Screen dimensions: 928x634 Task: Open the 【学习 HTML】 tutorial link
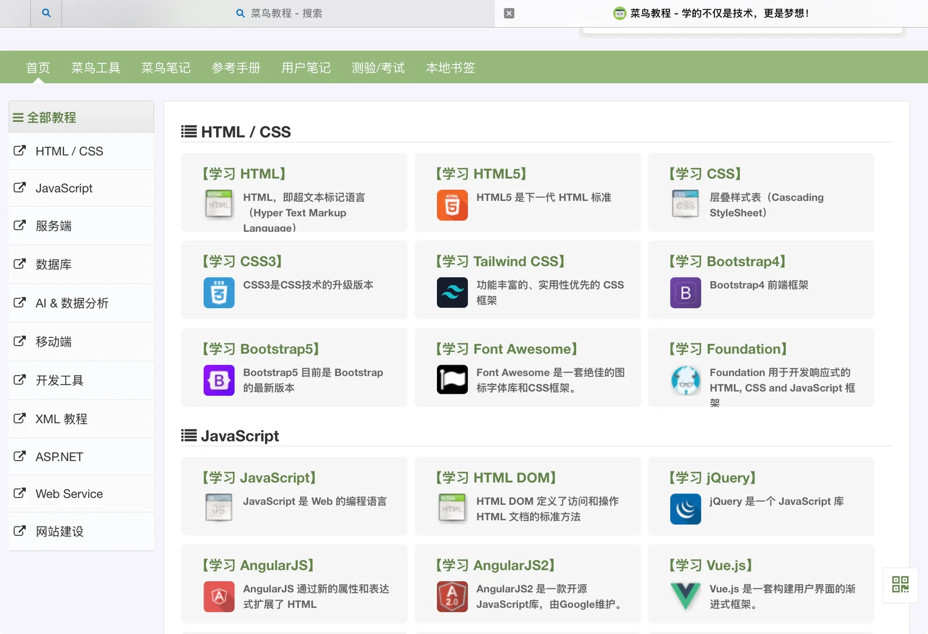click(x=244, y=174)
